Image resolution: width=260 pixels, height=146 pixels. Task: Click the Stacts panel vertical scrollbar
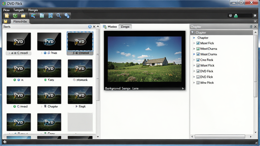pos(98,65)
